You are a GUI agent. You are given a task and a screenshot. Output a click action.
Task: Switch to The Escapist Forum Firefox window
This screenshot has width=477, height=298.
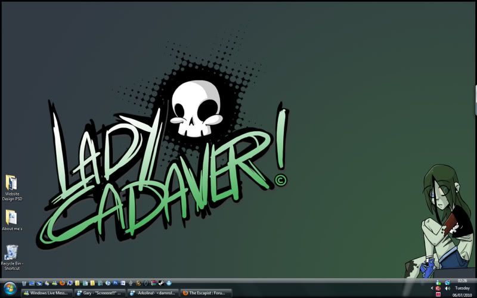pyautogui.click(x=206, y=293)
